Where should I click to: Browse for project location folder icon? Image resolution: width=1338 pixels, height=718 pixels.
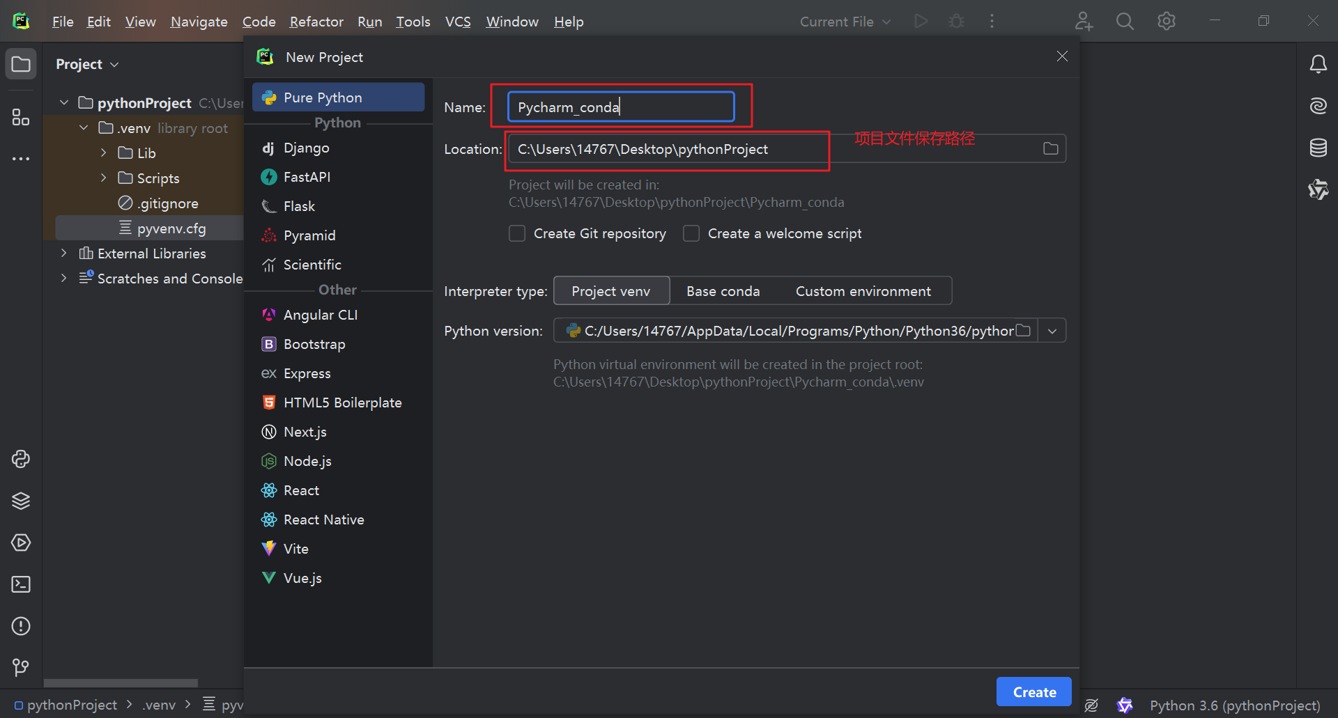pyautogui.click(x=1050, y=148)
